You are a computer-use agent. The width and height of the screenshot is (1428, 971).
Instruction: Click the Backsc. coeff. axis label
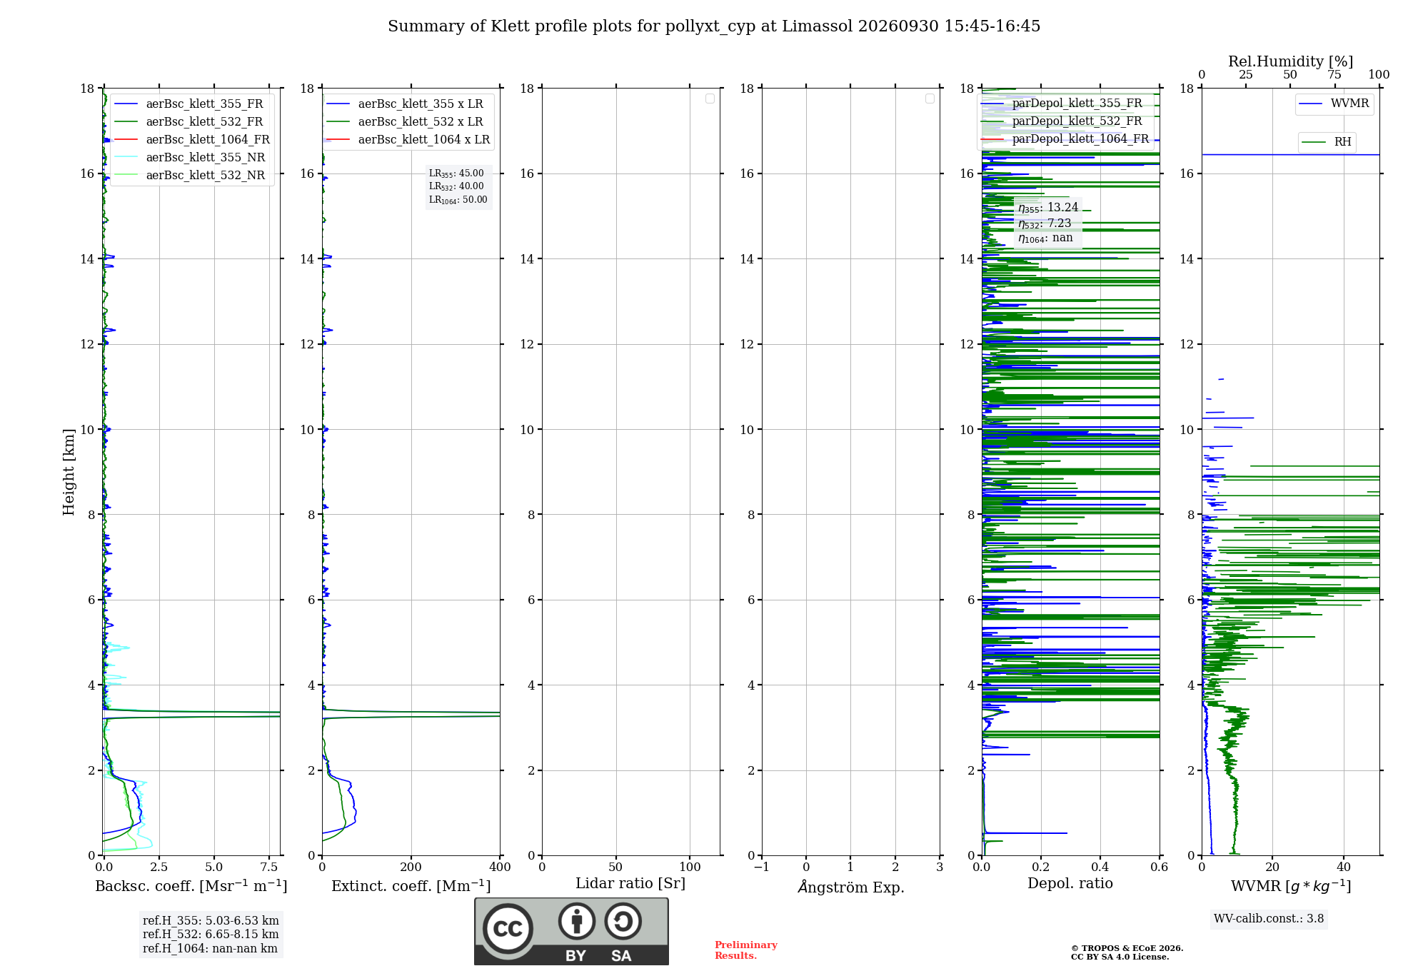(x=191, y=886)
